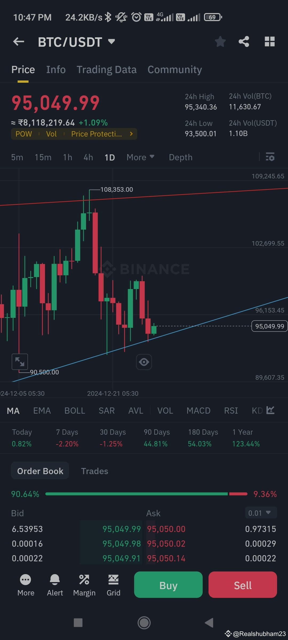Select ask price 95,050.00 in order book

(x=166, y=529)
